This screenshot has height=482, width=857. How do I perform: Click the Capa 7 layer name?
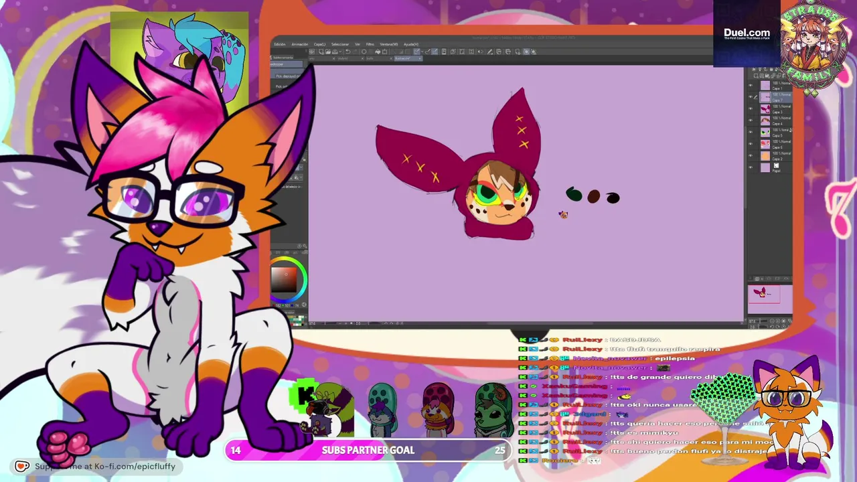click(x=777, y=100)
